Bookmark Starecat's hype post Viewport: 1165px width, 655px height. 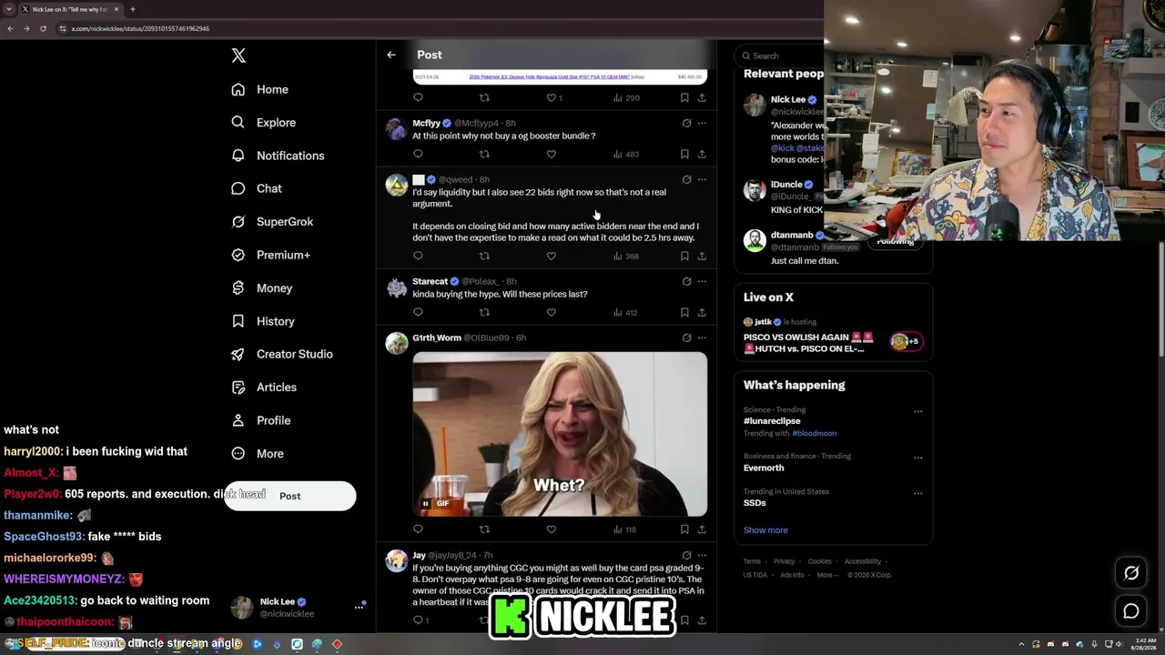pyautogui.click(x=684, y=313)
